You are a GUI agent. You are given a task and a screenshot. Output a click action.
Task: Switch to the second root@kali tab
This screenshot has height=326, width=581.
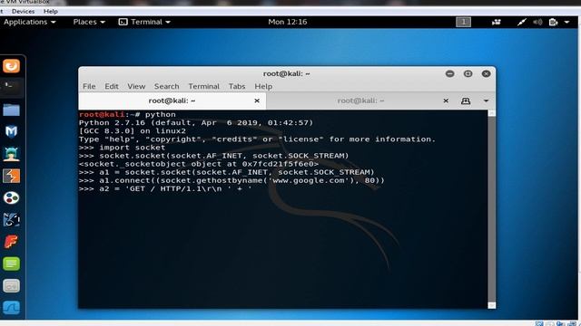[x=360, y=101]
